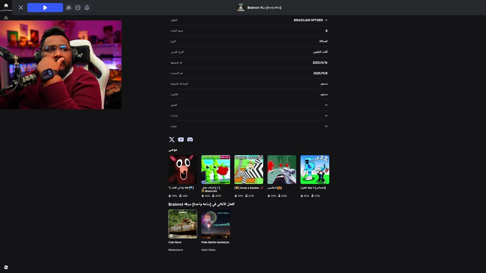The height and width of the screenshot is (273, 486).
Task: Expand the servers row arrow
Action: click(326, 126)
